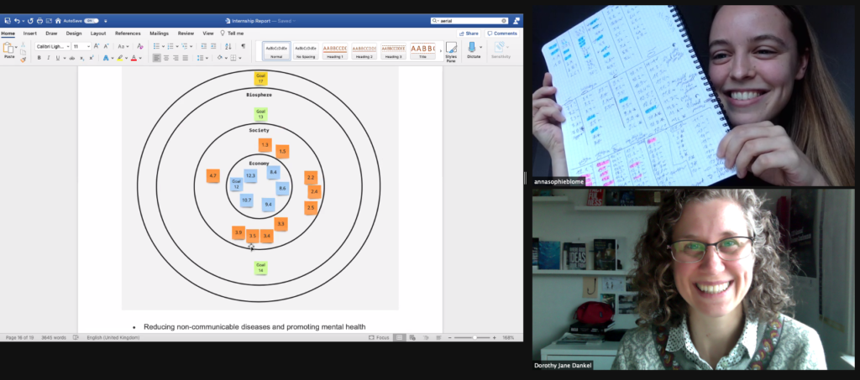Screen dimensions: 860x380
Task: Click the Redo/Repeat circular arrow icon
Action: pos(31,21)
